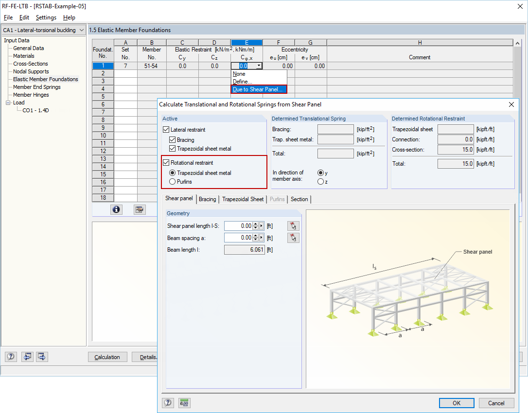The height and width of the screenshot is (413, 528).
Task: Select the Purlins radio button
Action: [x=173, y=182]
